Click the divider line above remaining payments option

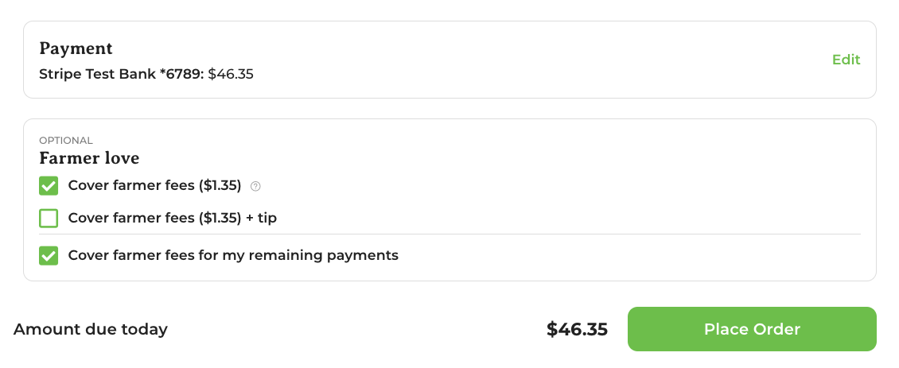[449, 234]
